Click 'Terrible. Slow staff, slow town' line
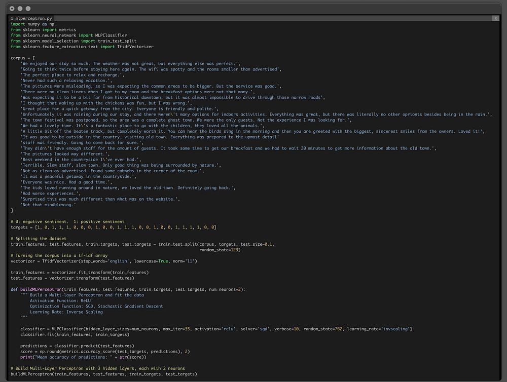Image resolution: width=507 pixels, height=382 pixels. (x=121, y=166)
